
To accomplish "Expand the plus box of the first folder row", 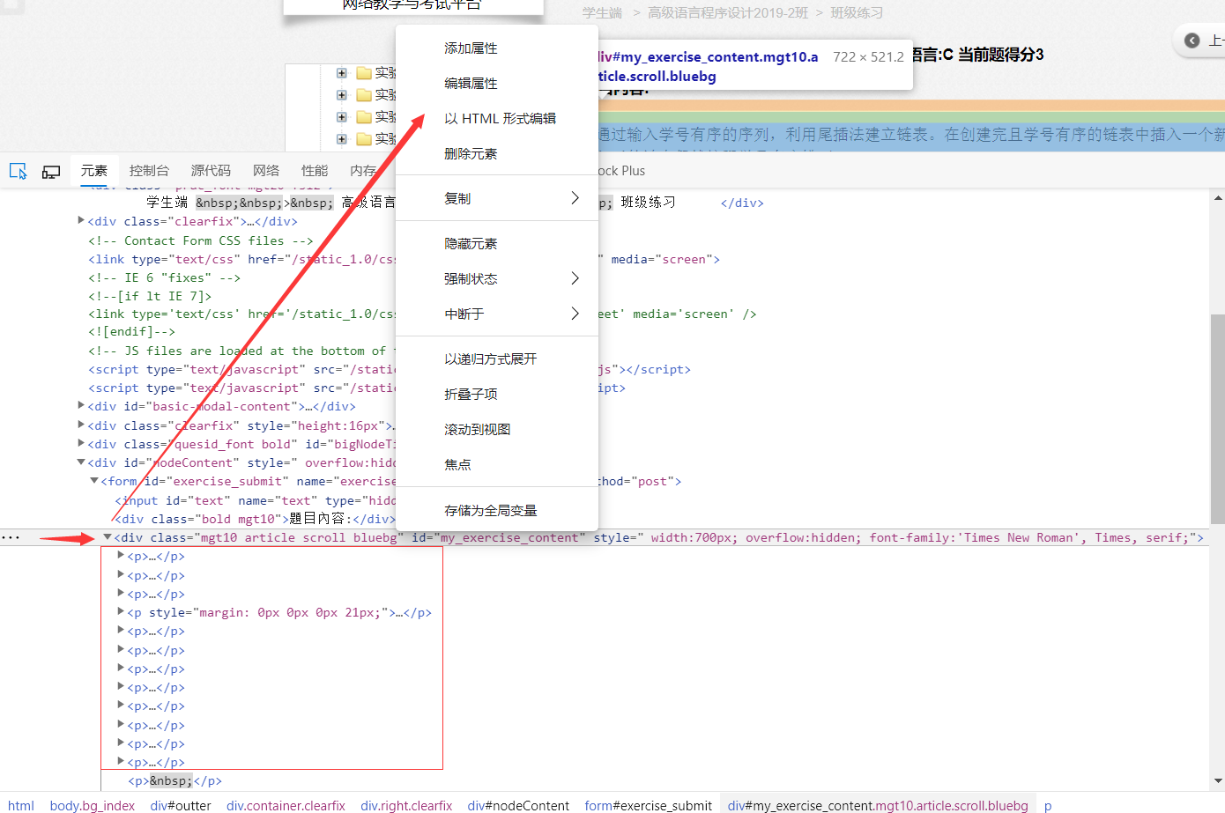I will tap(342, 73).
